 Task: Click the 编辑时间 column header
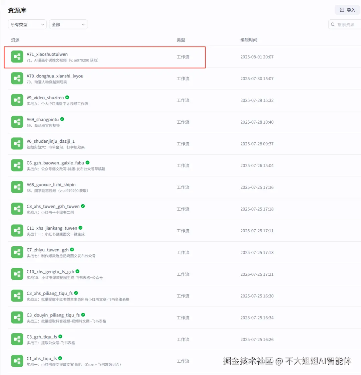pos(249,40)
